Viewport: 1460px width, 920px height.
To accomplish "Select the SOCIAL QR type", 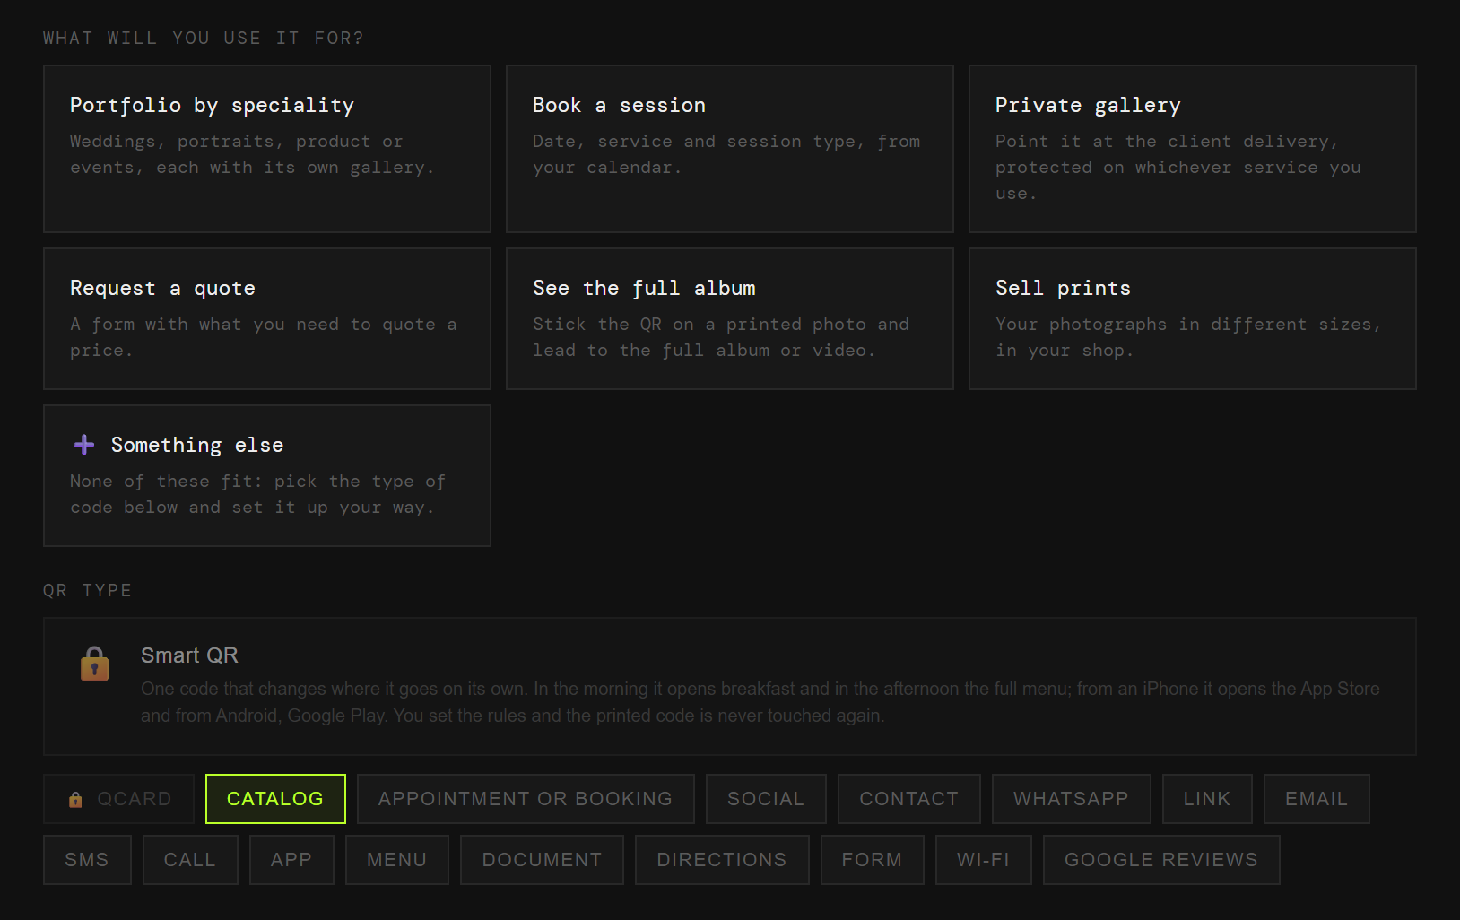I will 766,799.
